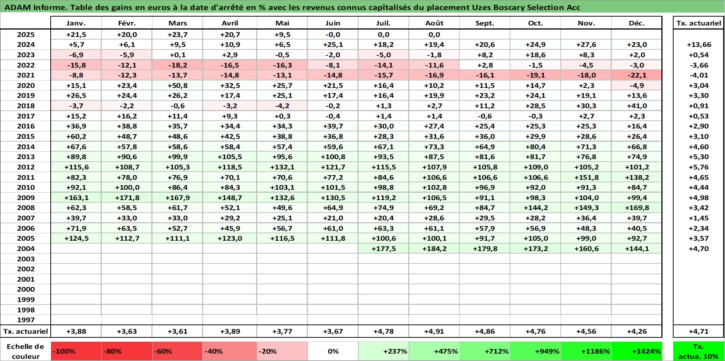
Task: Click the actuarial rate +13,66
Action: coord(699,44)
